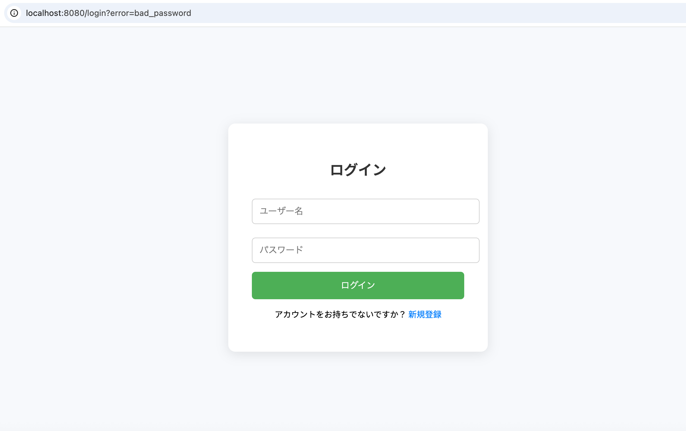Click the パスワード placeholder text
686x431 pixels.
pyautogui.click(x=280, y=250)
